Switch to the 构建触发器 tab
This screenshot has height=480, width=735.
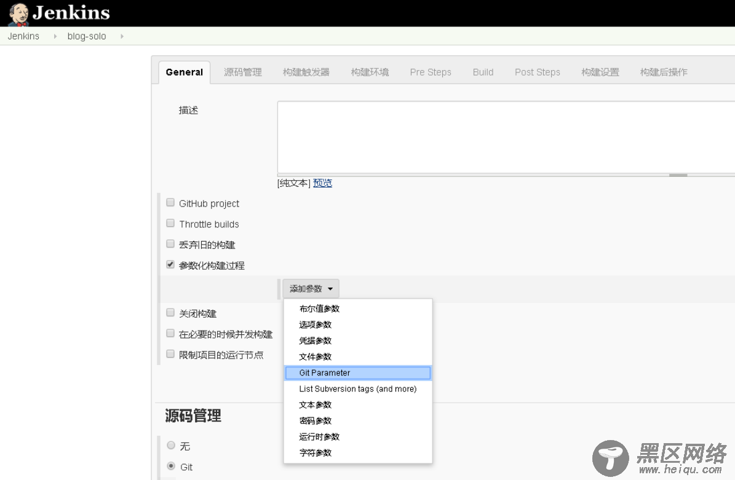pos(306,72)
